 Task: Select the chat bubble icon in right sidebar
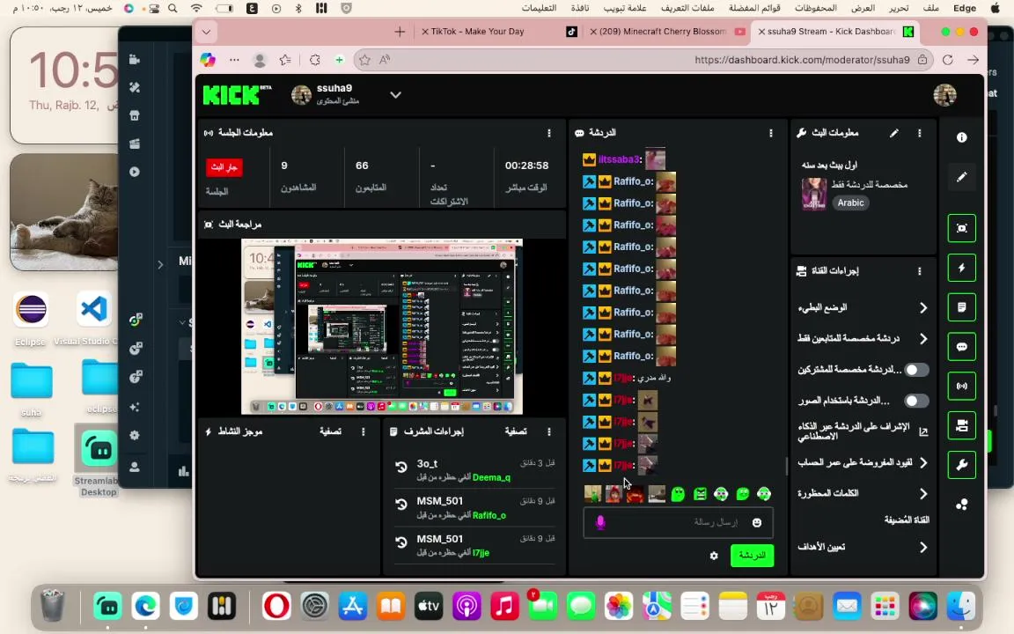click(961, 347)
